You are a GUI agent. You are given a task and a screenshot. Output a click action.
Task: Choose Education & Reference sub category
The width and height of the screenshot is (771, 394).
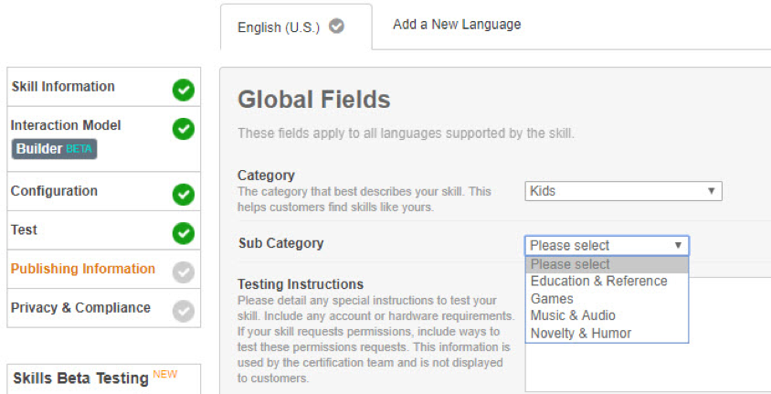(x=598, y=282)
